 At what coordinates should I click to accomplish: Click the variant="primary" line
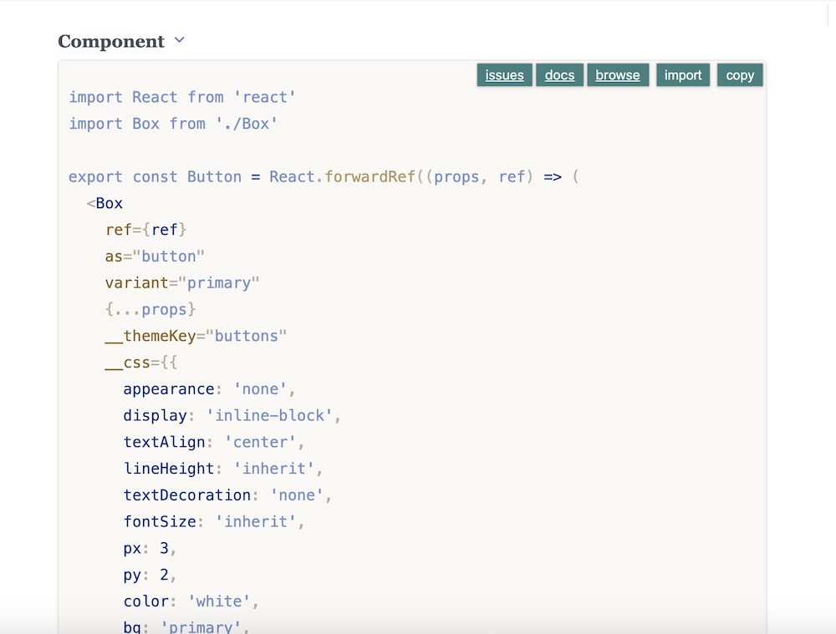coord(181,283)
